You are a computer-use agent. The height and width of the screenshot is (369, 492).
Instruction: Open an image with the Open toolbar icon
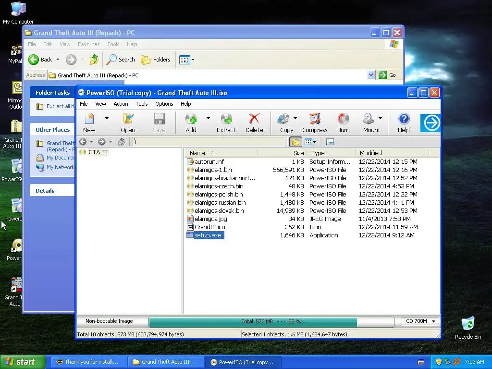point(128,123)
